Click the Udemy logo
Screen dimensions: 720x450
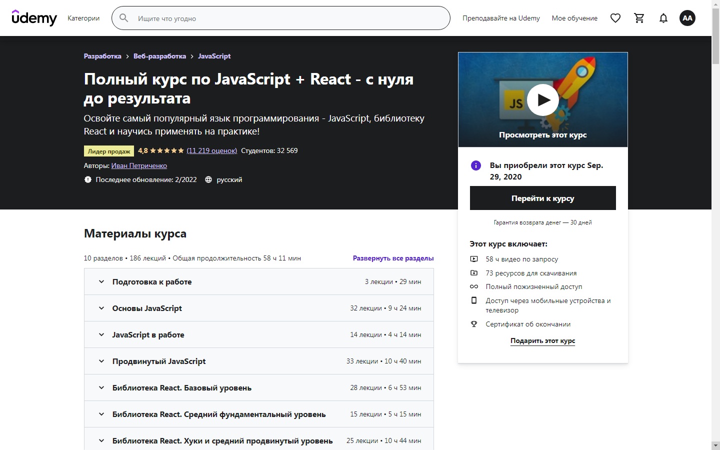34,18
